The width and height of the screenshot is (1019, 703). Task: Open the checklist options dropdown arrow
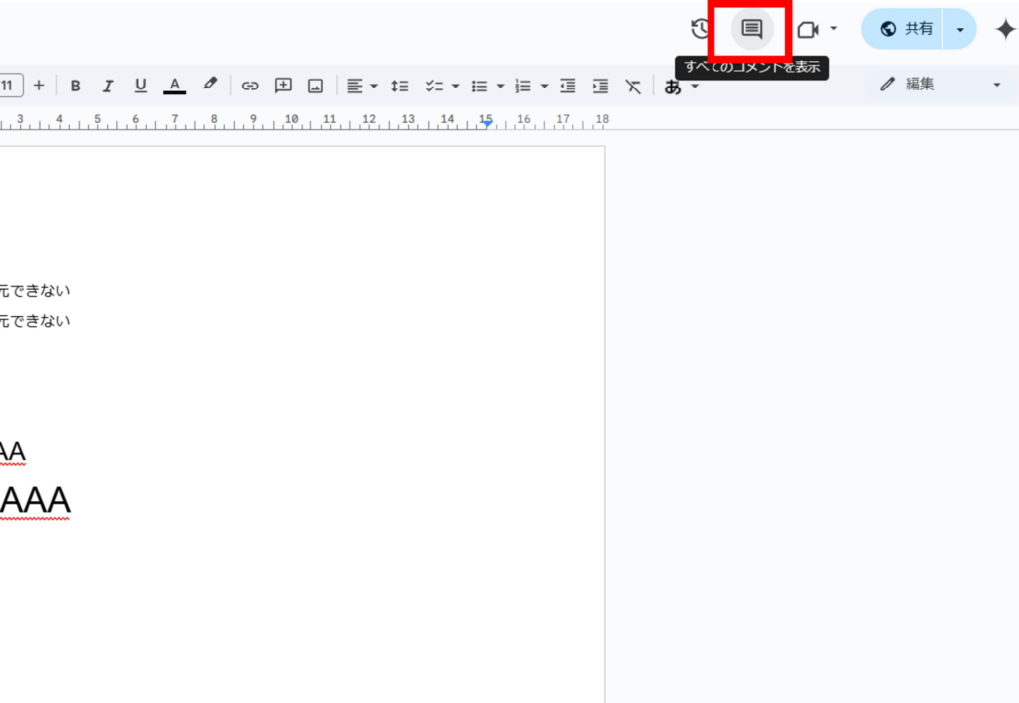pyautogui.click(x=455, y=86)
